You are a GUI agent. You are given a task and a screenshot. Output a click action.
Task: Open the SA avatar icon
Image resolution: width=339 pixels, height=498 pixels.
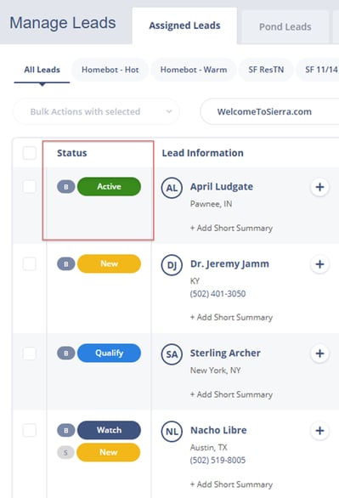(172, 354)
